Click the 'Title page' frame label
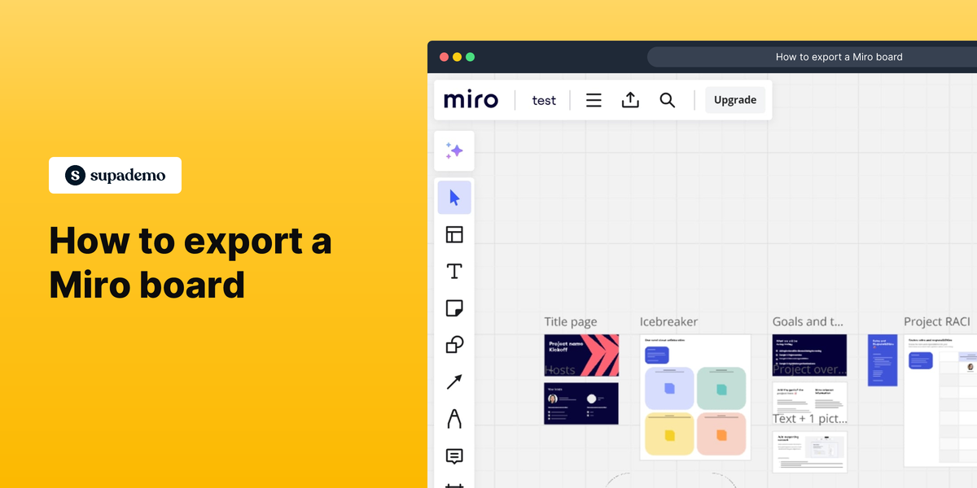 pyautogui.click(x=571, y=322)
